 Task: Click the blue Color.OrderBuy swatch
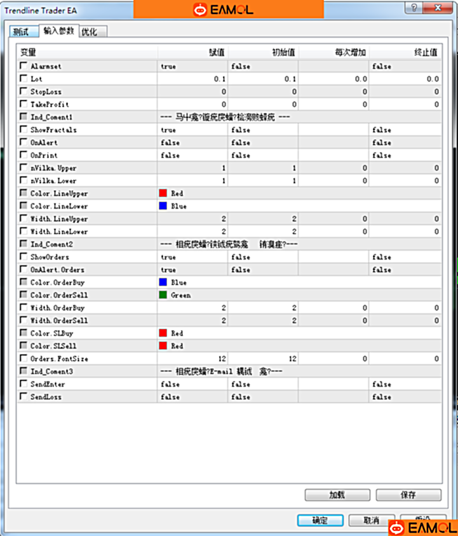coord(163,282)
